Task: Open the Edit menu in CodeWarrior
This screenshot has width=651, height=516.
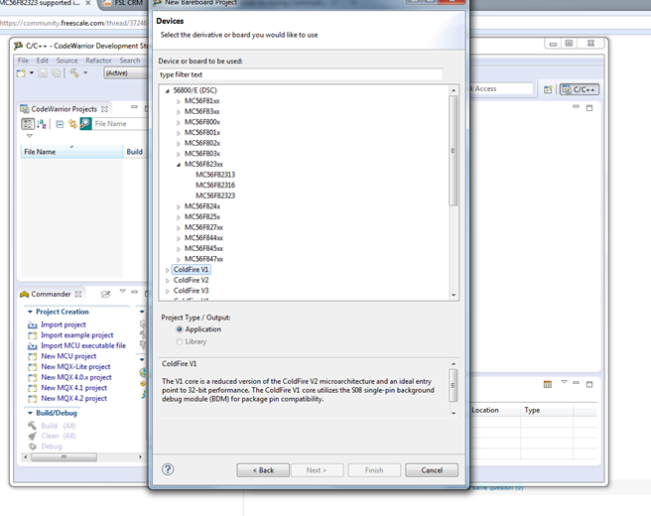Action: tap(43, 61)
